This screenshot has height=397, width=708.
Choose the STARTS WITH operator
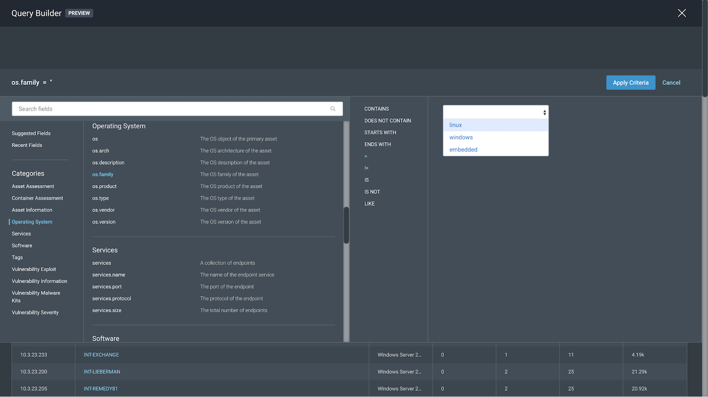(x=380, y=133)
